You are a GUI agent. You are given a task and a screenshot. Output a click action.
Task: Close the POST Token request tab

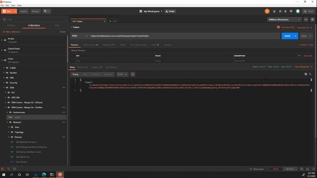105,21
